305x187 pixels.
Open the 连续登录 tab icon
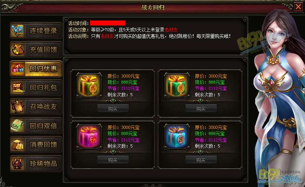tap(18, 30)
